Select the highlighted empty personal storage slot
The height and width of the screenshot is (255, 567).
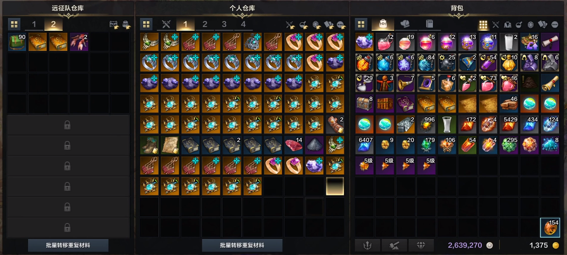335,186
